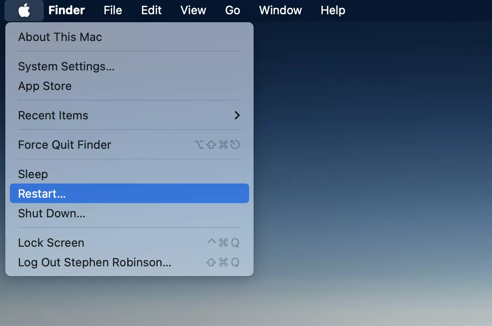This screenshot has height=326, width=492.
Task: Choose Shut Down…
Action: pos(129,213)
